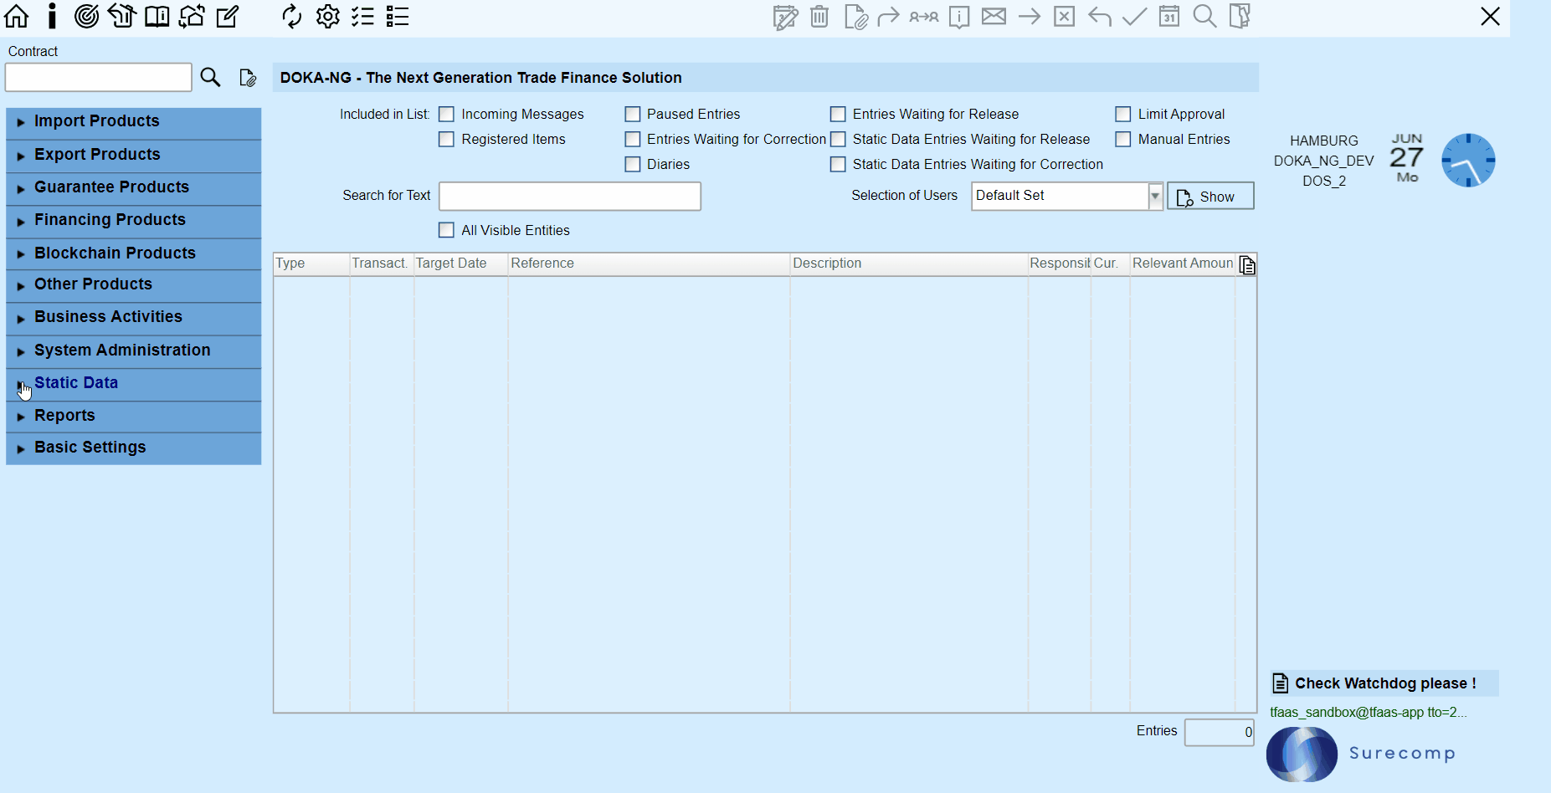Click the info speech-bubble toolbar icon

click(959, 17)
